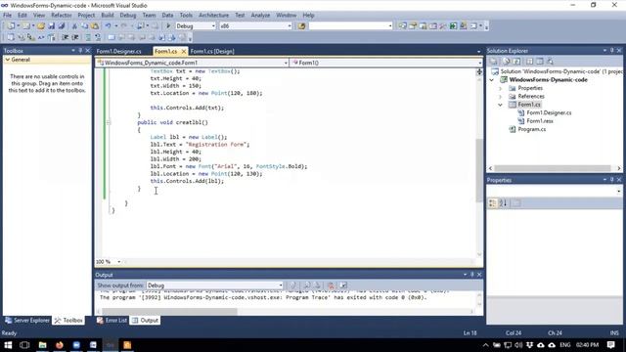Switch to the Form1.cs [Design] tab

[x=212, y=51]
